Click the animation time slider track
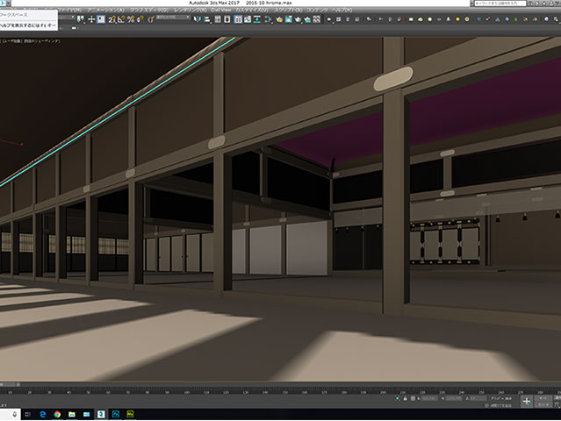561x421 pixels. coord(263,383)
